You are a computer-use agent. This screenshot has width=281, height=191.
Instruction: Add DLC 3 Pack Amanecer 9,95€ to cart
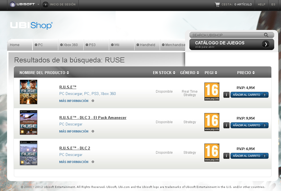(x=249, y=125)
